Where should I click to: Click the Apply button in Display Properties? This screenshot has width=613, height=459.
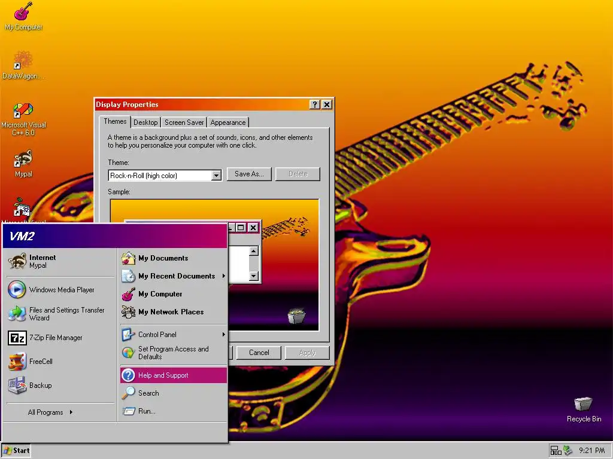[x=307, y=353]
